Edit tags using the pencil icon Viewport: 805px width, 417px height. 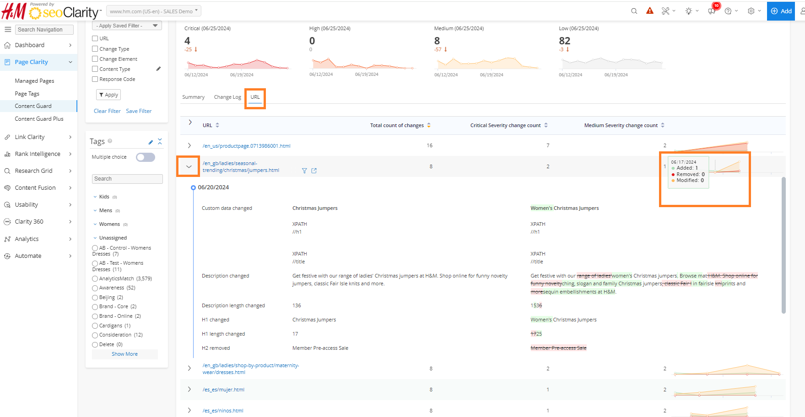[x=151, y=142]
